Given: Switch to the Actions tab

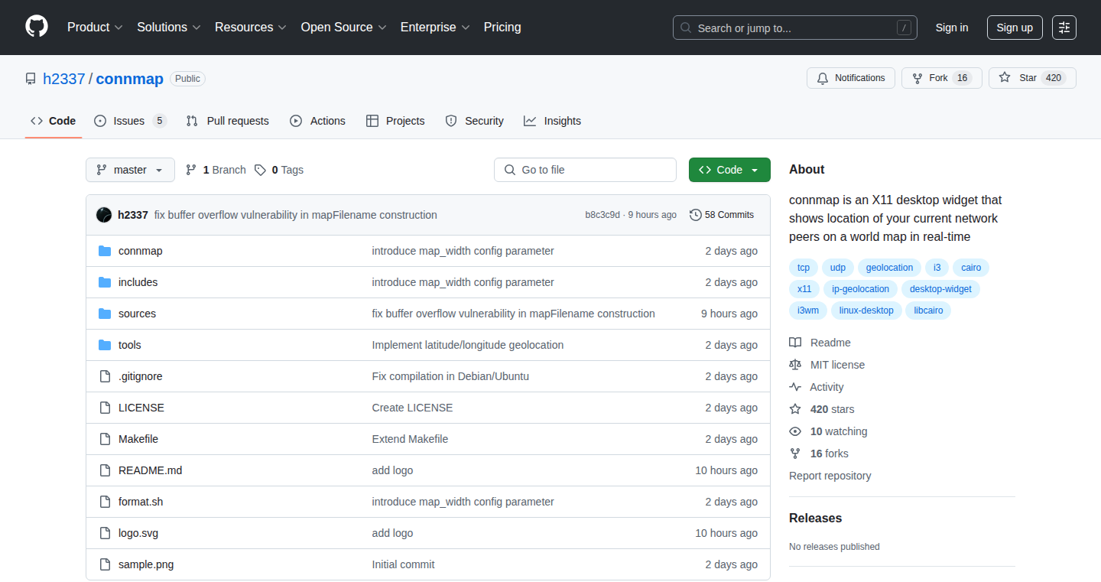Looking at the screenshot, I should point(317,121).
